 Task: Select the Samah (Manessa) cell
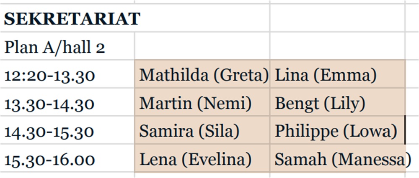tap(338, 158)
